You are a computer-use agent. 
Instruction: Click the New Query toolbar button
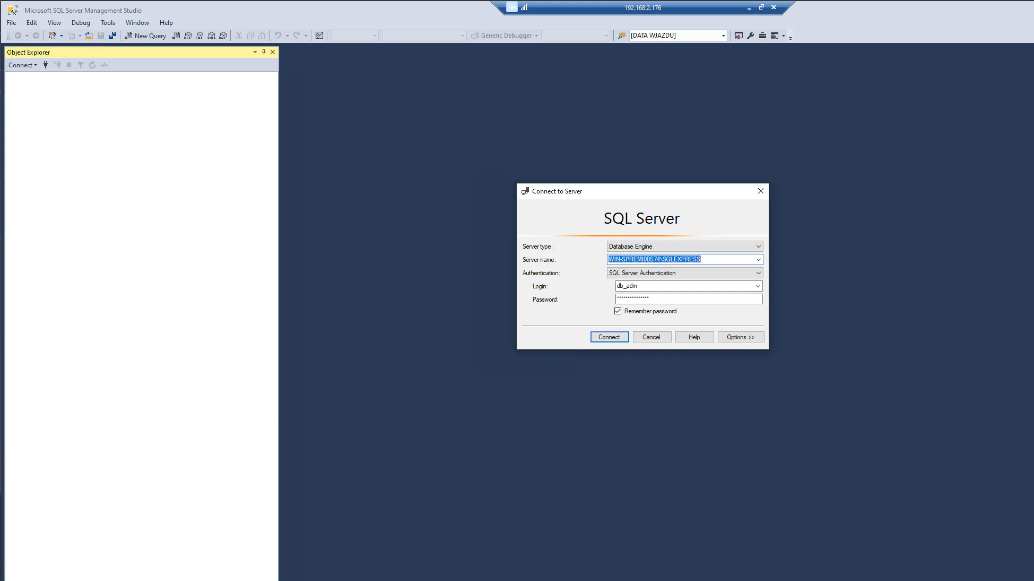145,36
